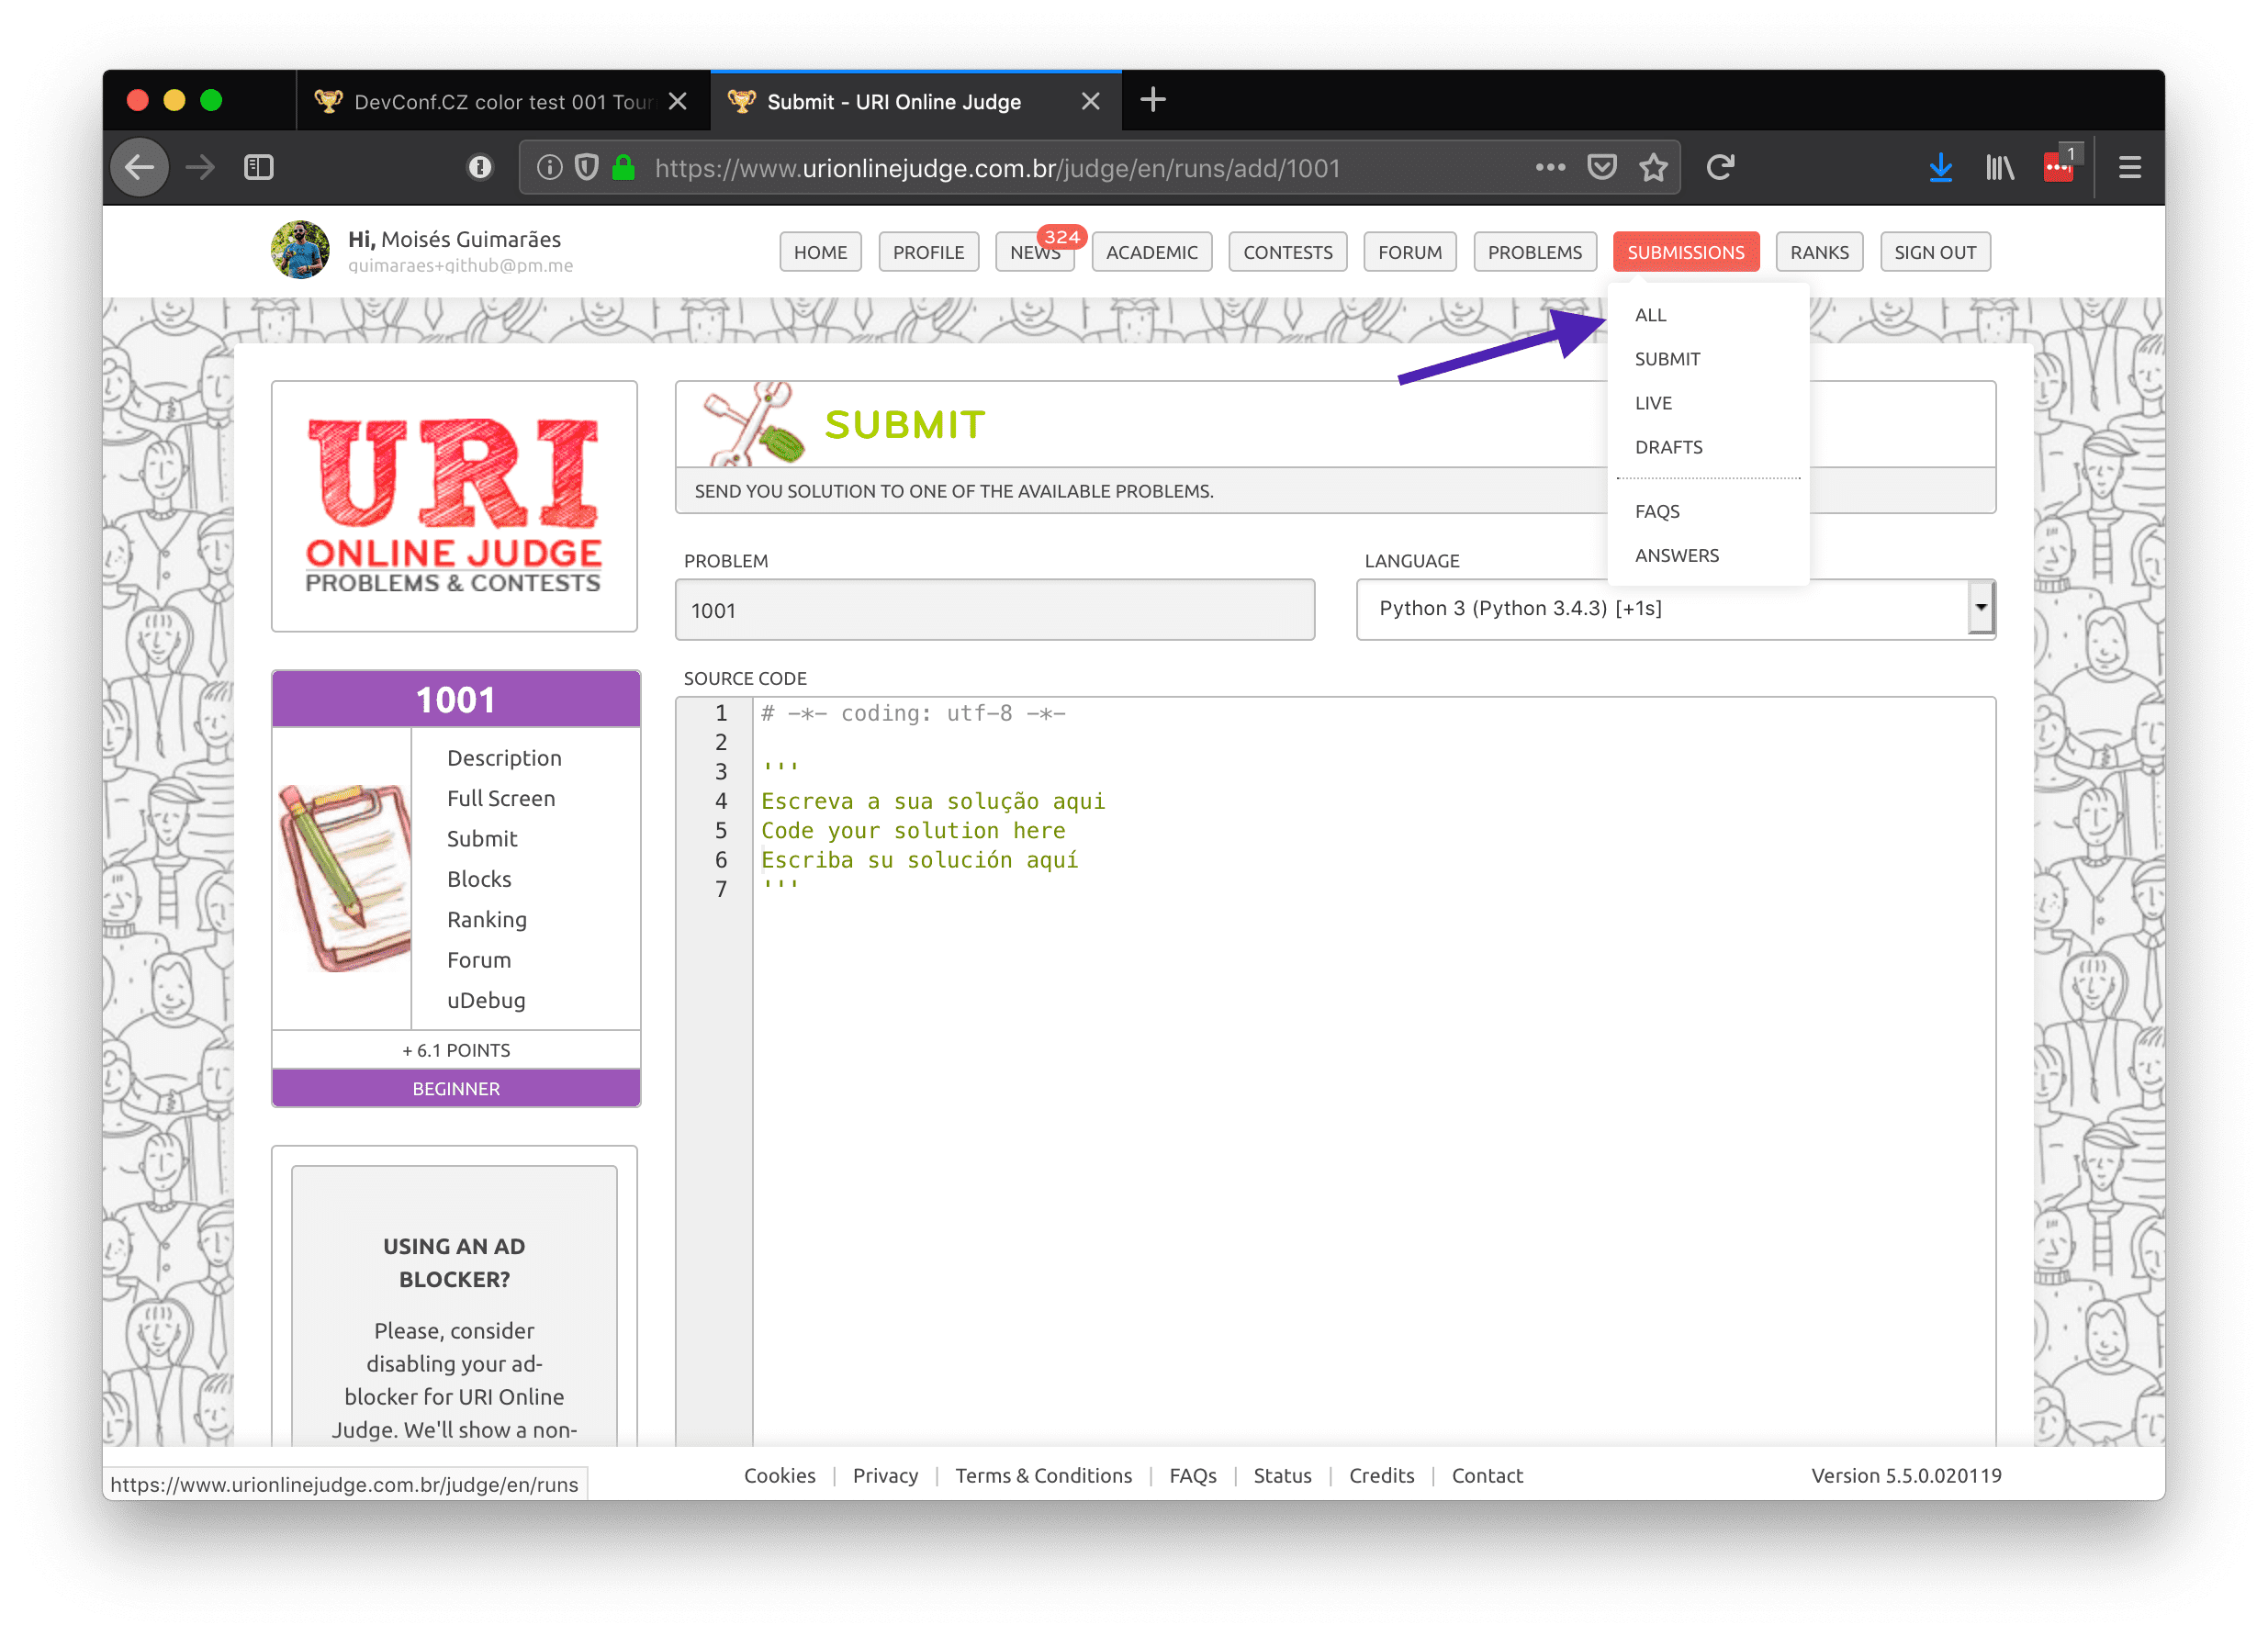The image size is (2268, 1636).
Task: Open Blocks link in sidebar
Action: pyautogui.click(x=479, y=879)
